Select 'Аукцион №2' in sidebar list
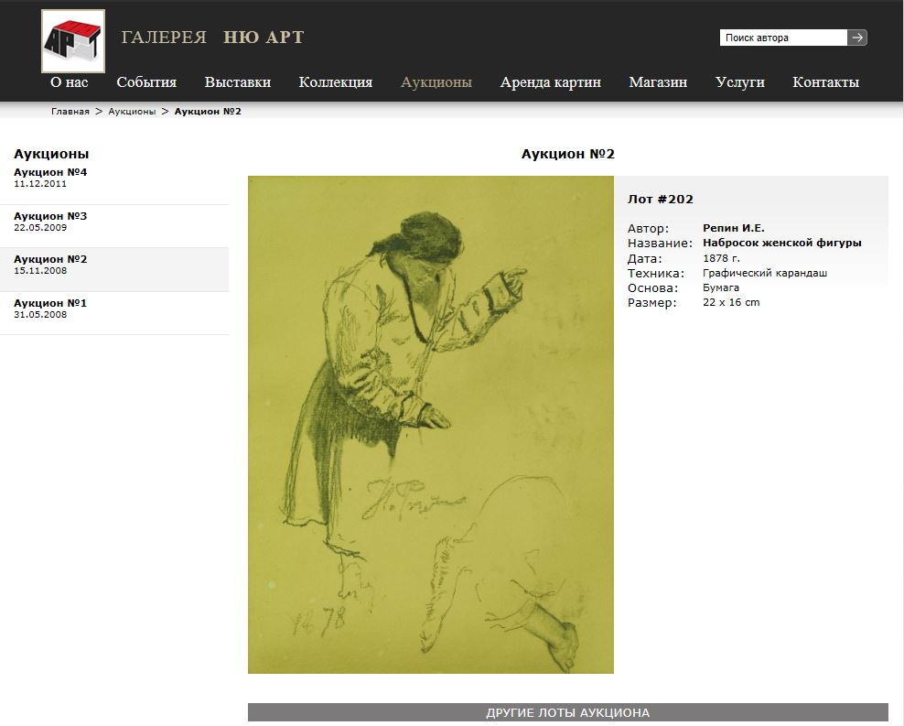Image resolution: width=904 pixels, height=726 pixels. coord(50,259)
